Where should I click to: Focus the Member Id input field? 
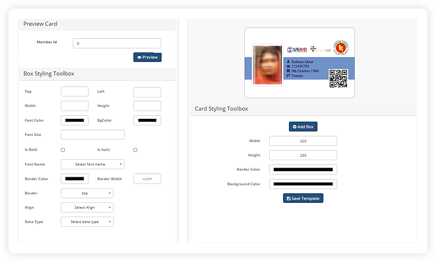(x=117, y=43)
